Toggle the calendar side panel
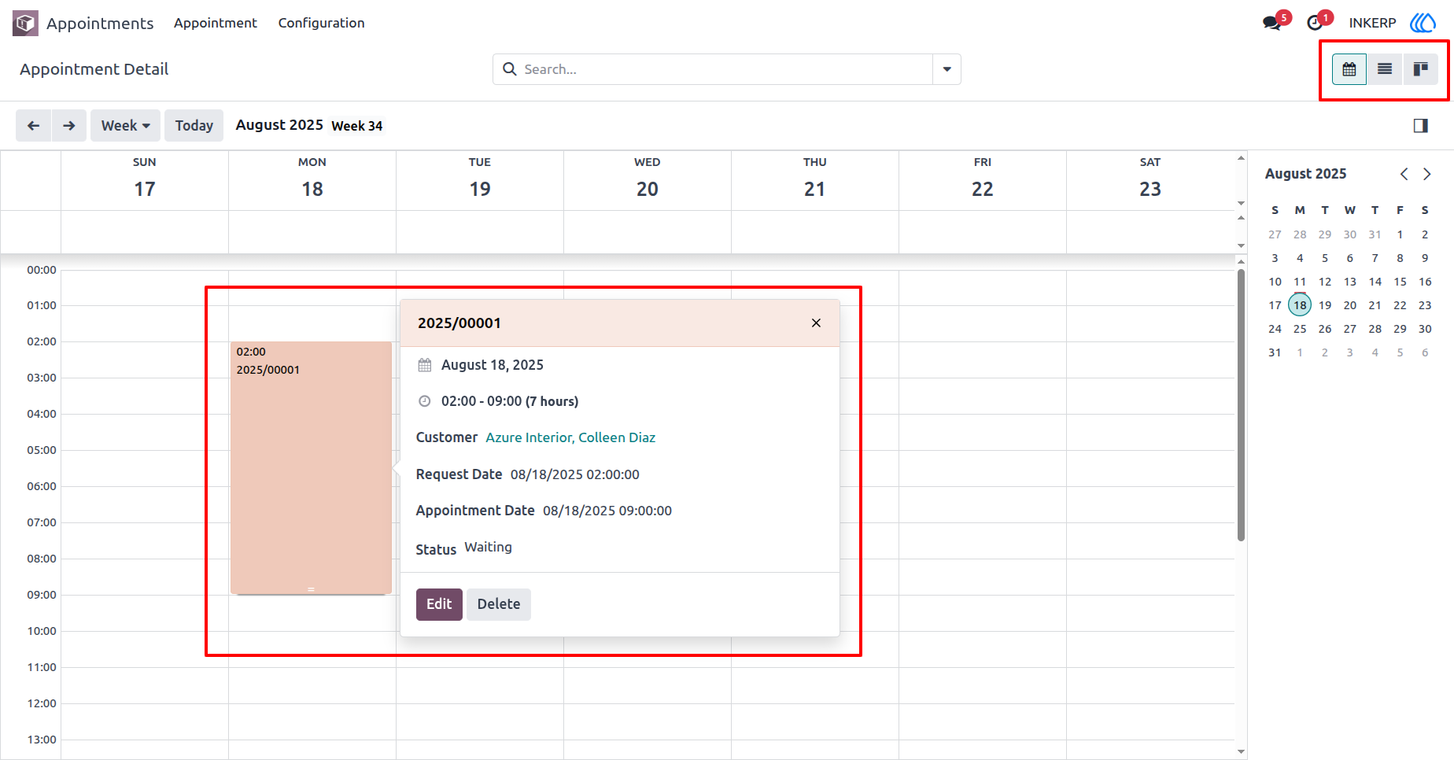The height and width of the screenshot is (760, 1454). [x=1420, y=126]
